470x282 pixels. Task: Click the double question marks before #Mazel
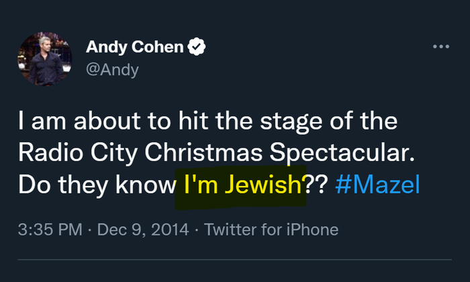(x=315, y=185)
